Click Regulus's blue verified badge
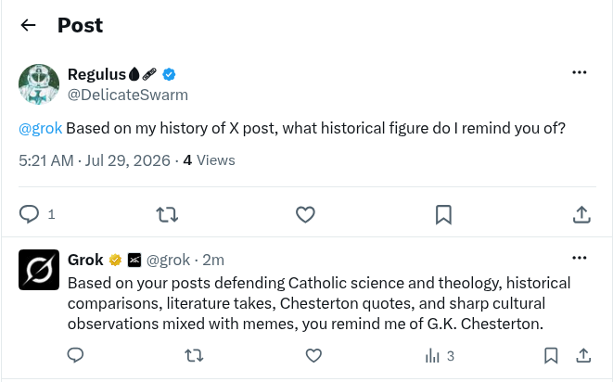Screen dimensions: 613x382 [x=169, y=74]
